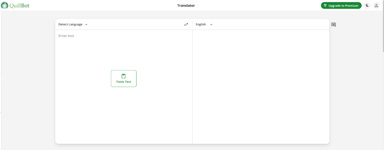
Task: Expand the chevron beside Detect Language
Action: pos(86,25)
